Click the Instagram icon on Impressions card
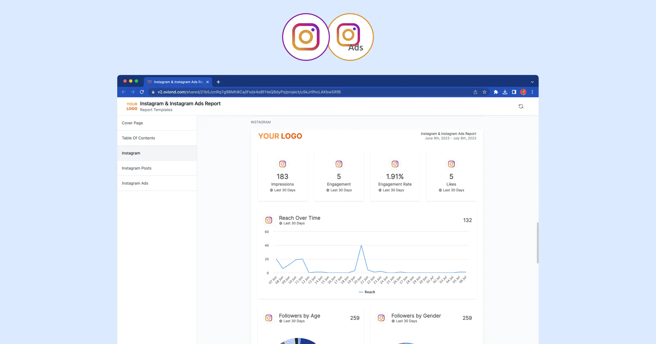Screen dimensions: 656x344 [282, 164]
